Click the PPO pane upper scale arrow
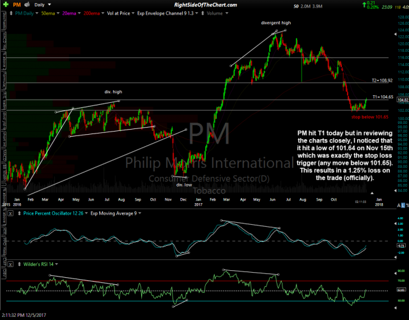The width and height of the screenshot is (409, 320). 395,224
